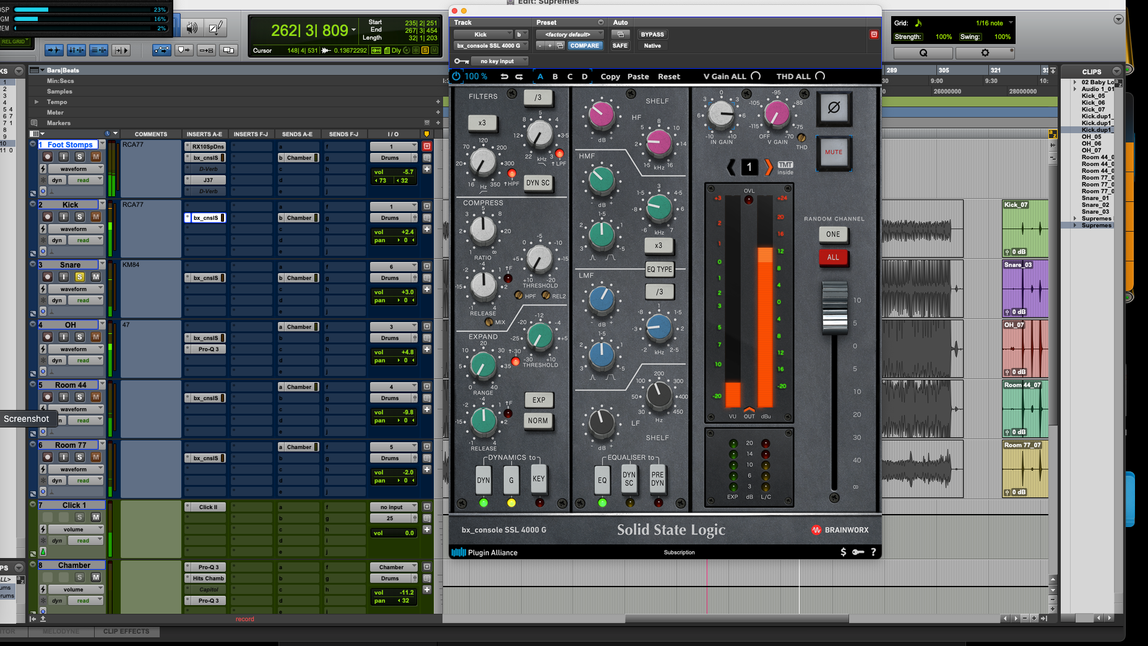The image size is (1148, 646).
Task: Click the Kick_07 clip in timeline
Action: pos(1025,228)
